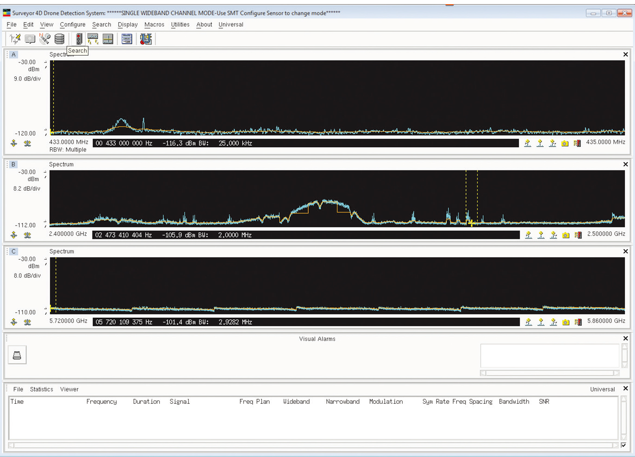This screenshot has height=457, width=635.
Task: Click first marker icon in panel B
Action: click(529, 235)
